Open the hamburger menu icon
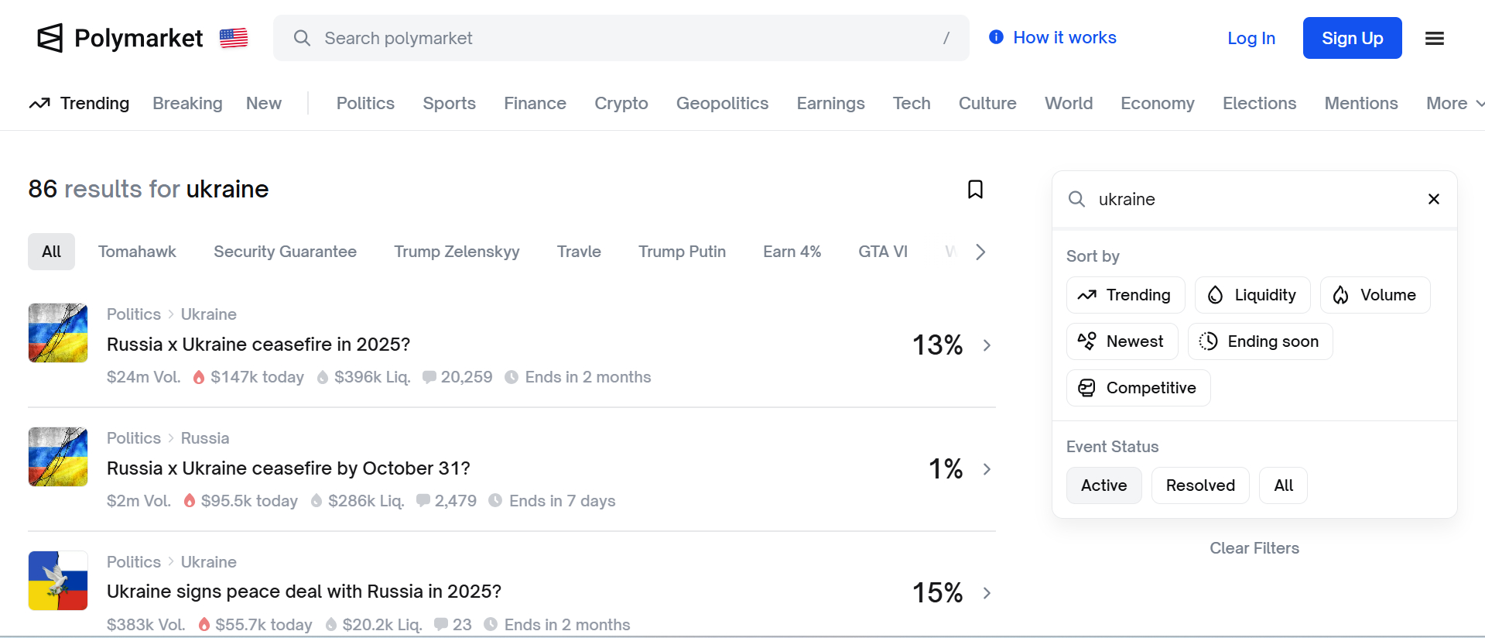1485x638 pixels. pyautogui.click(x=1434, y=38)
